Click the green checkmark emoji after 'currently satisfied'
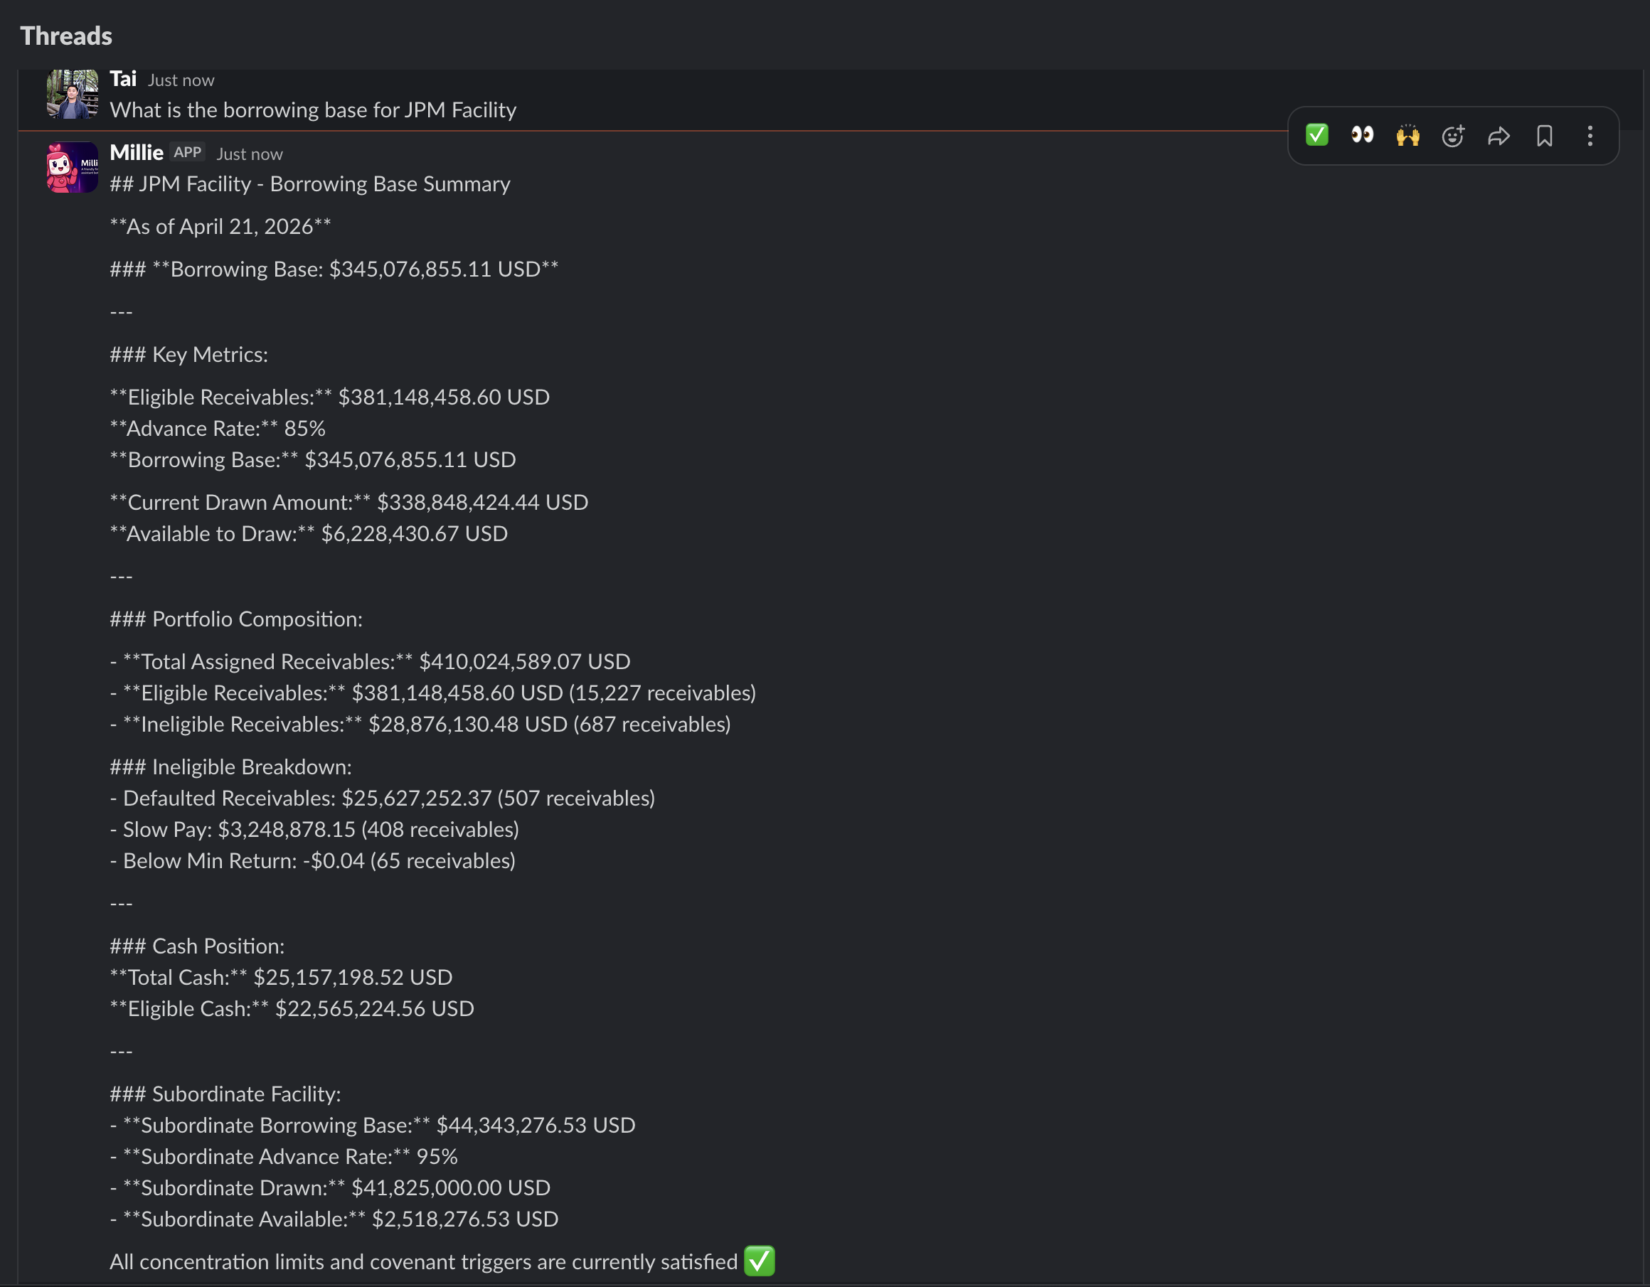This screenshot has width=1650, height=1287. pyautogui.click(x=760, y=1261)
